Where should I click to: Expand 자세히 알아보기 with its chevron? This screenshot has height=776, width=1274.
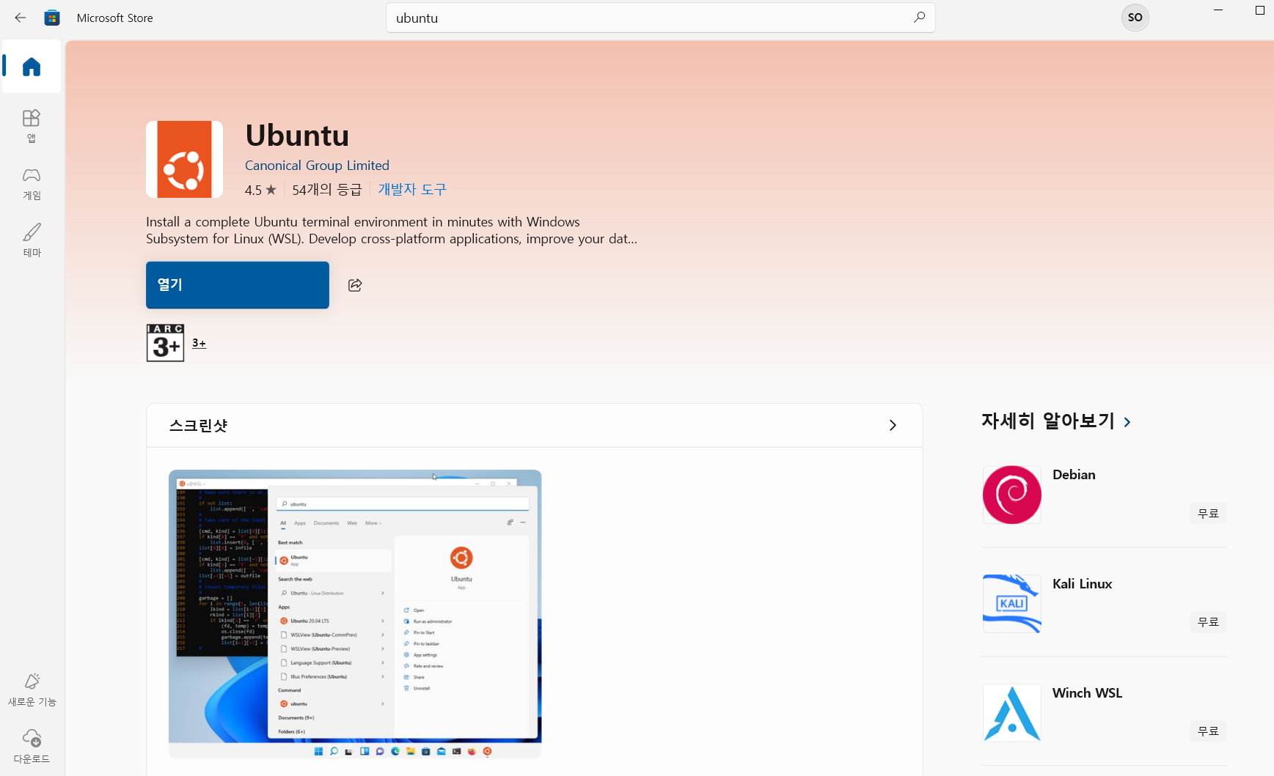tap(1127, 422)
